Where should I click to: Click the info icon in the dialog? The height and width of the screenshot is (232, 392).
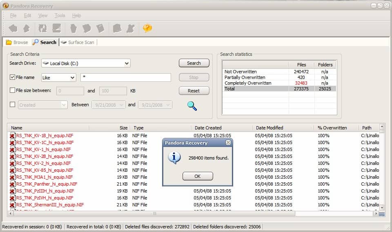click(x=174, y=158)
